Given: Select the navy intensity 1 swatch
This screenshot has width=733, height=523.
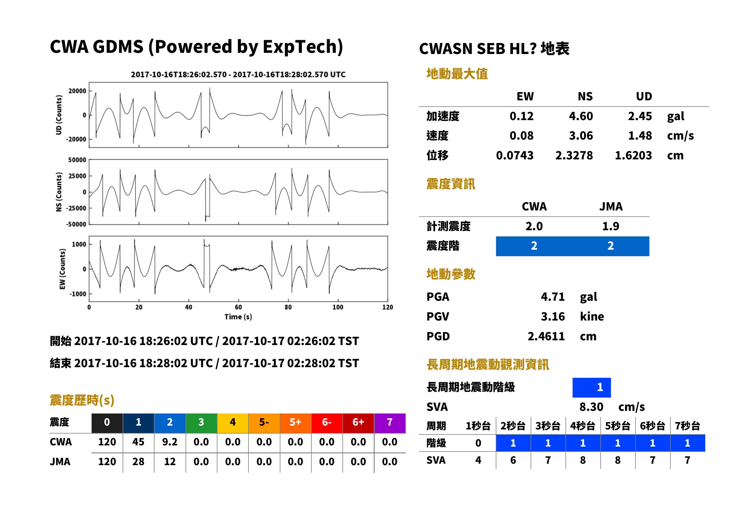Looking at the screenshot, I should [x=138, y=423].
